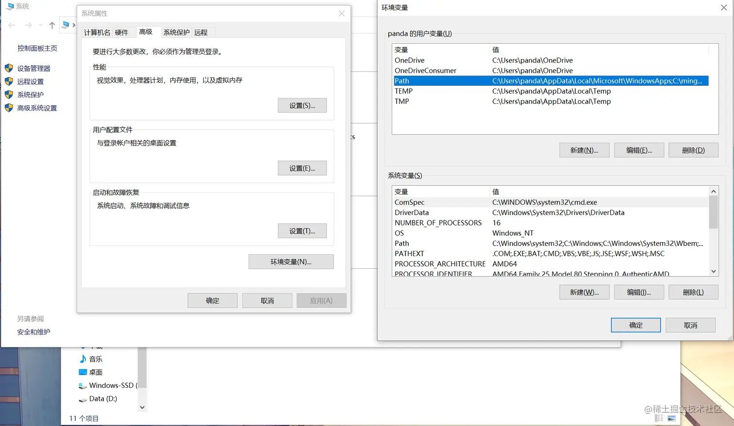Image resolution: width=734 pixels, height=426 pixels.
Task: Click the computer icon in the address bar
Action: [x=66, y=25]
